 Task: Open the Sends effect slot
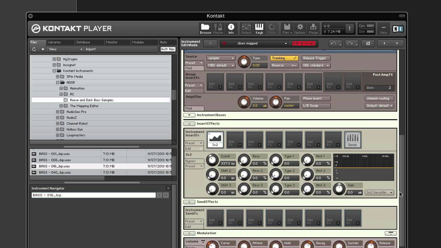(352, 139)
